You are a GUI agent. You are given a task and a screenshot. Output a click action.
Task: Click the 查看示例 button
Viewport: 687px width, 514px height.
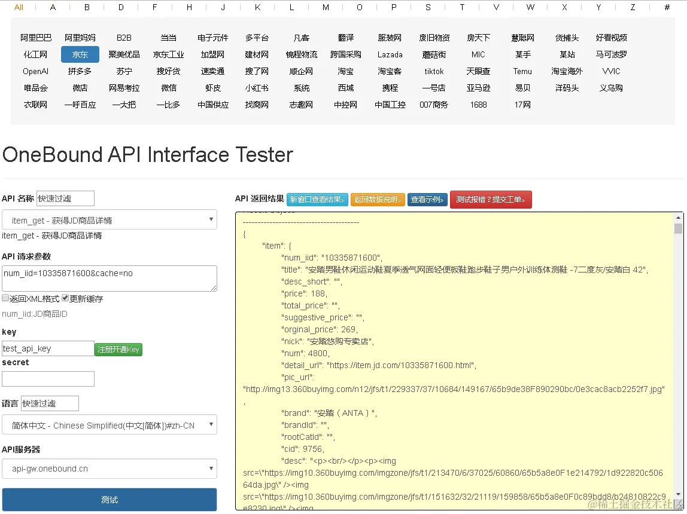(427, 200)
